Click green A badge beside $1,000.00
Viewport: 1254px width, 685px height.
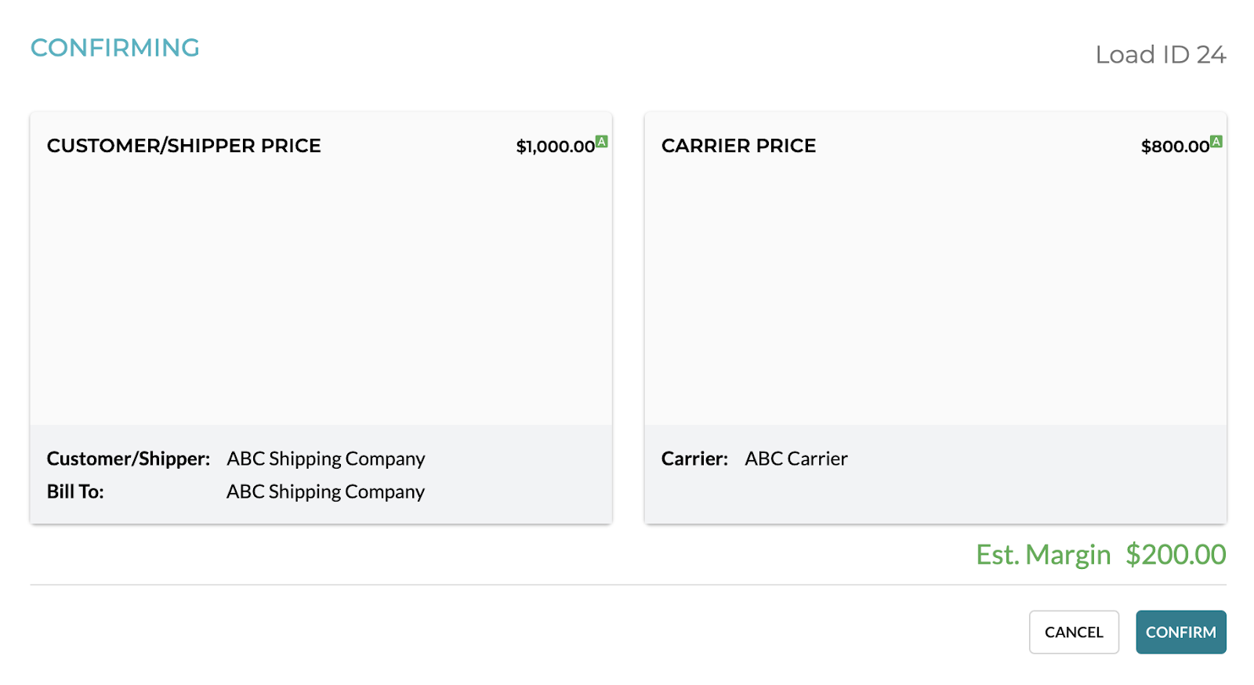click(602, 141)
